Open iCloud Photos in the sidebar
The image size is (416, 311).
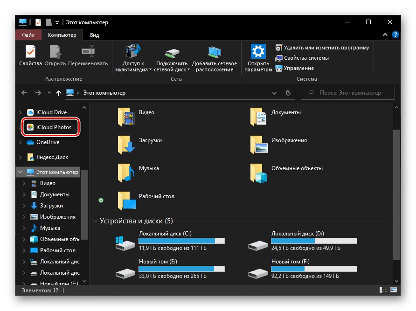coord(53,126)
